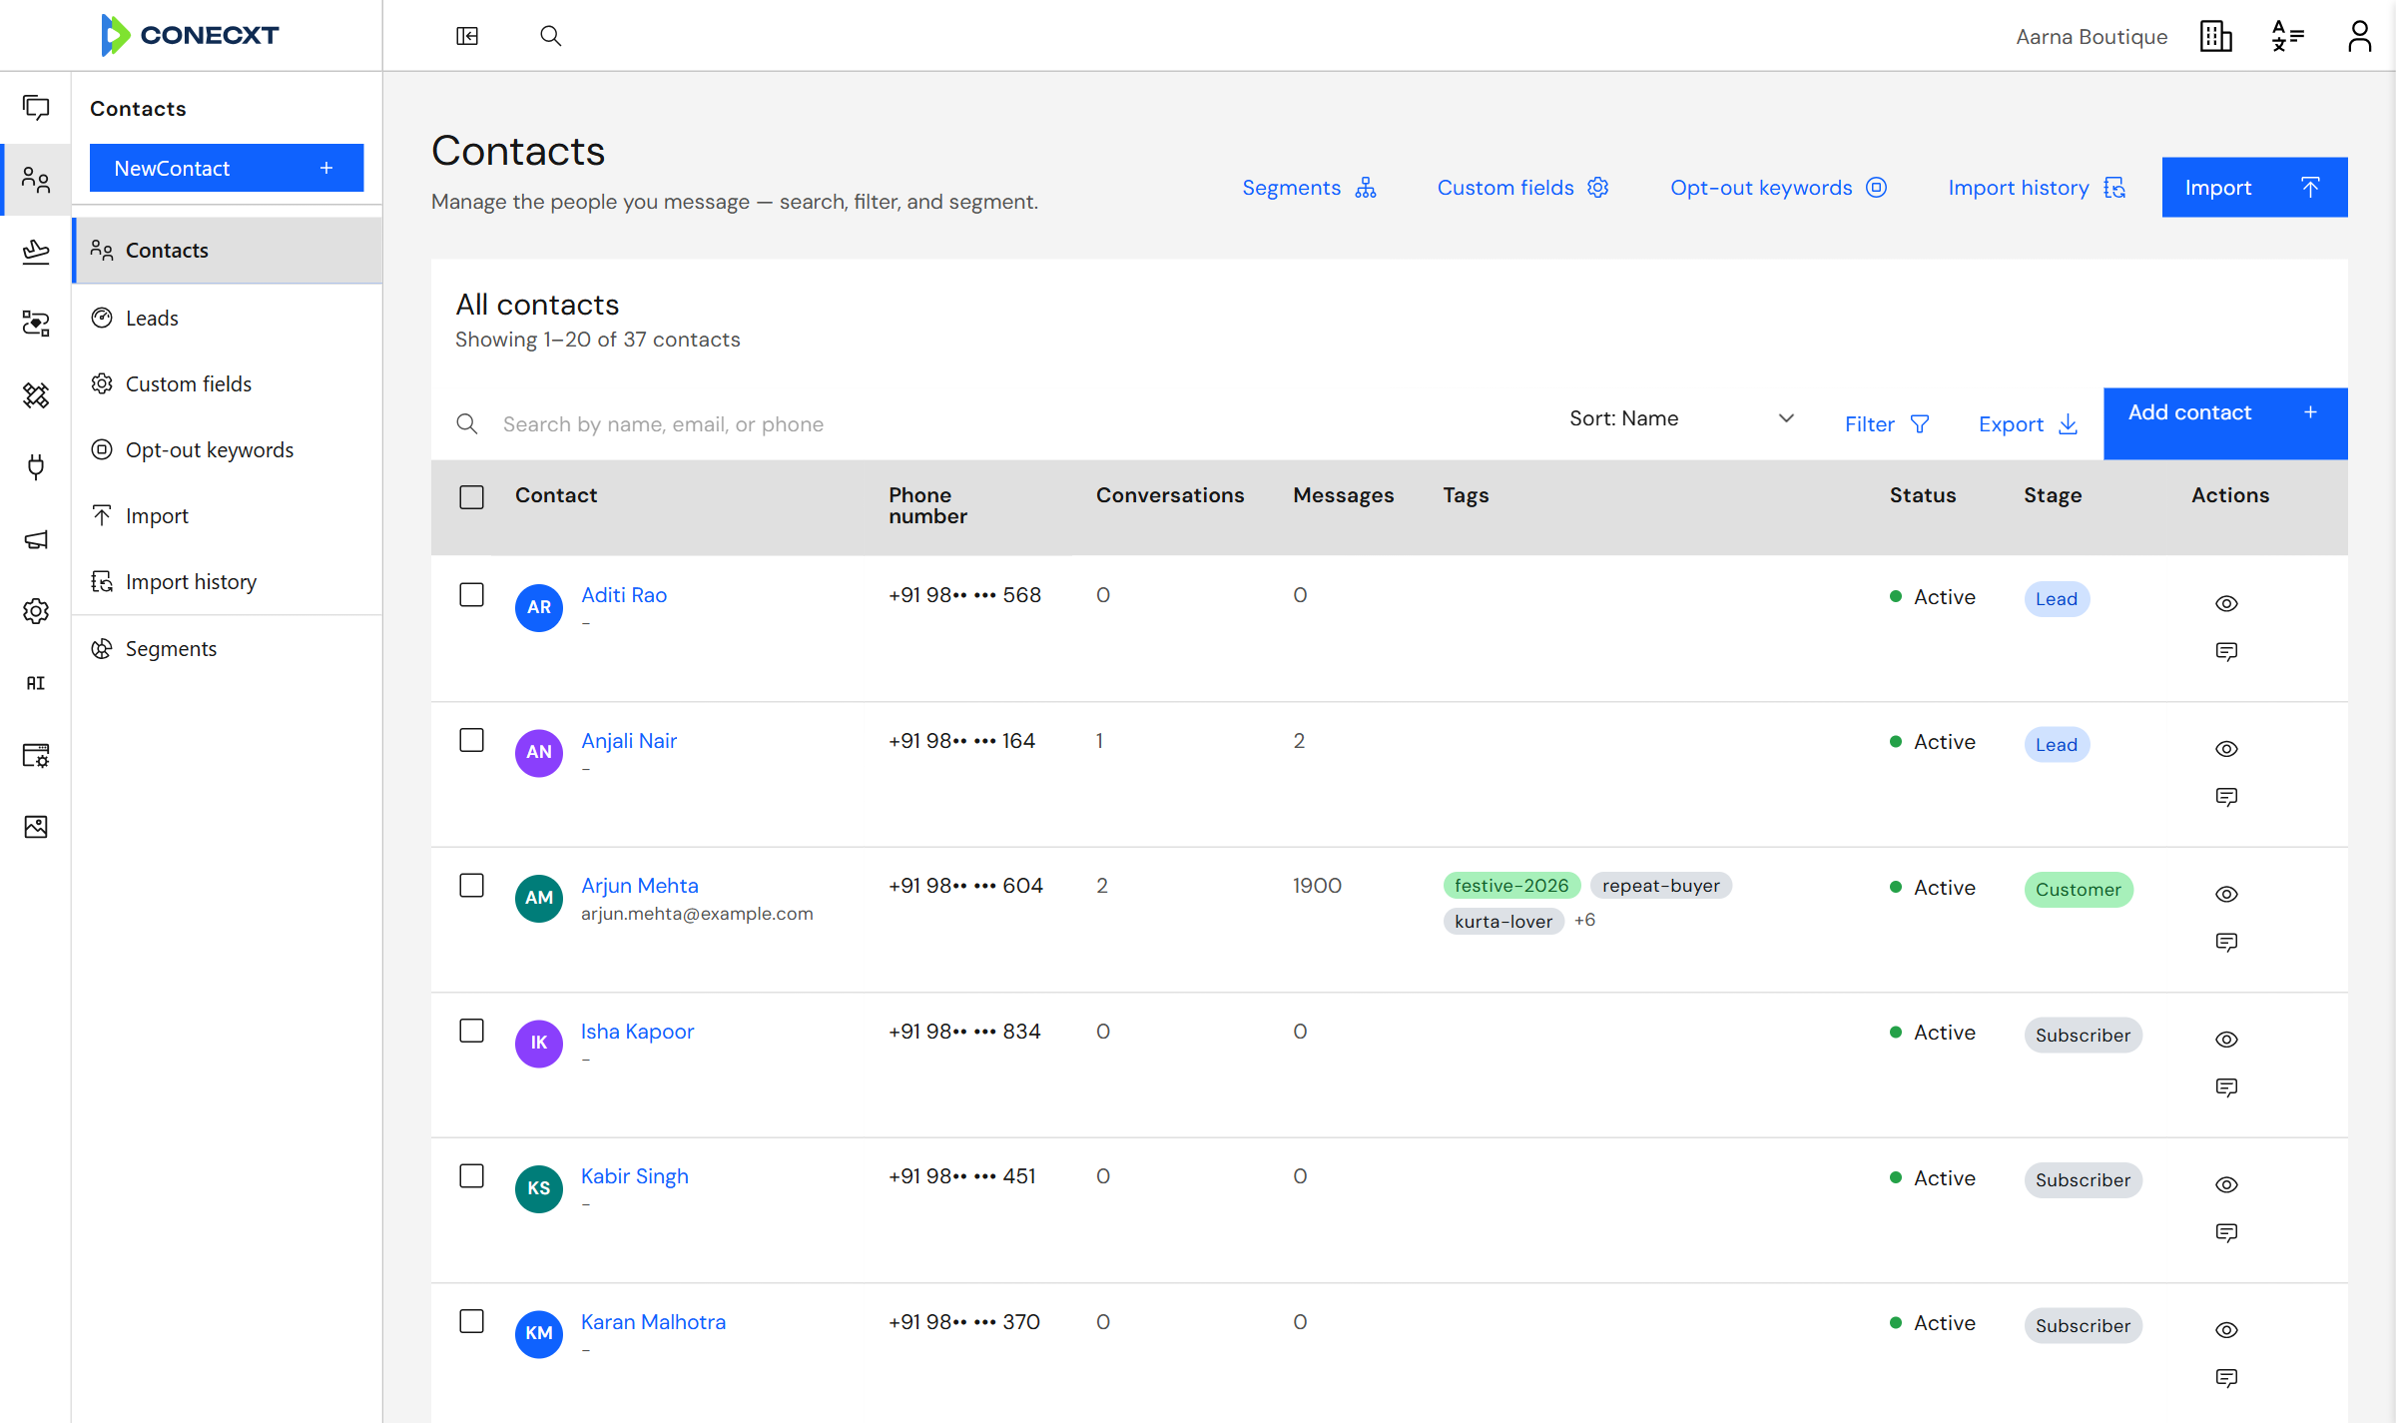Viewport: 2396px width, 1423px height.
Task: Open settings gear icon in left rail
Action: (x=36, y=611)
